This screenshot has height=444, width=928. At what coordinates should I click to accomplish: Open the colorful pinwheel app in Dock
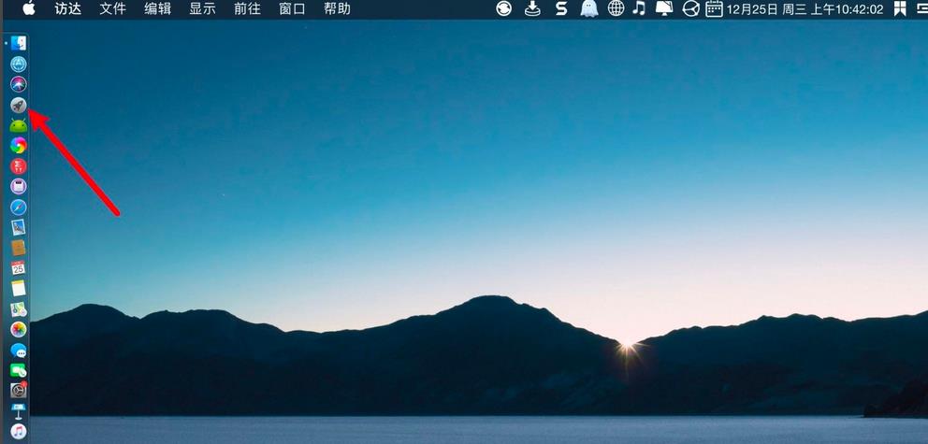[x=19, y=146]
